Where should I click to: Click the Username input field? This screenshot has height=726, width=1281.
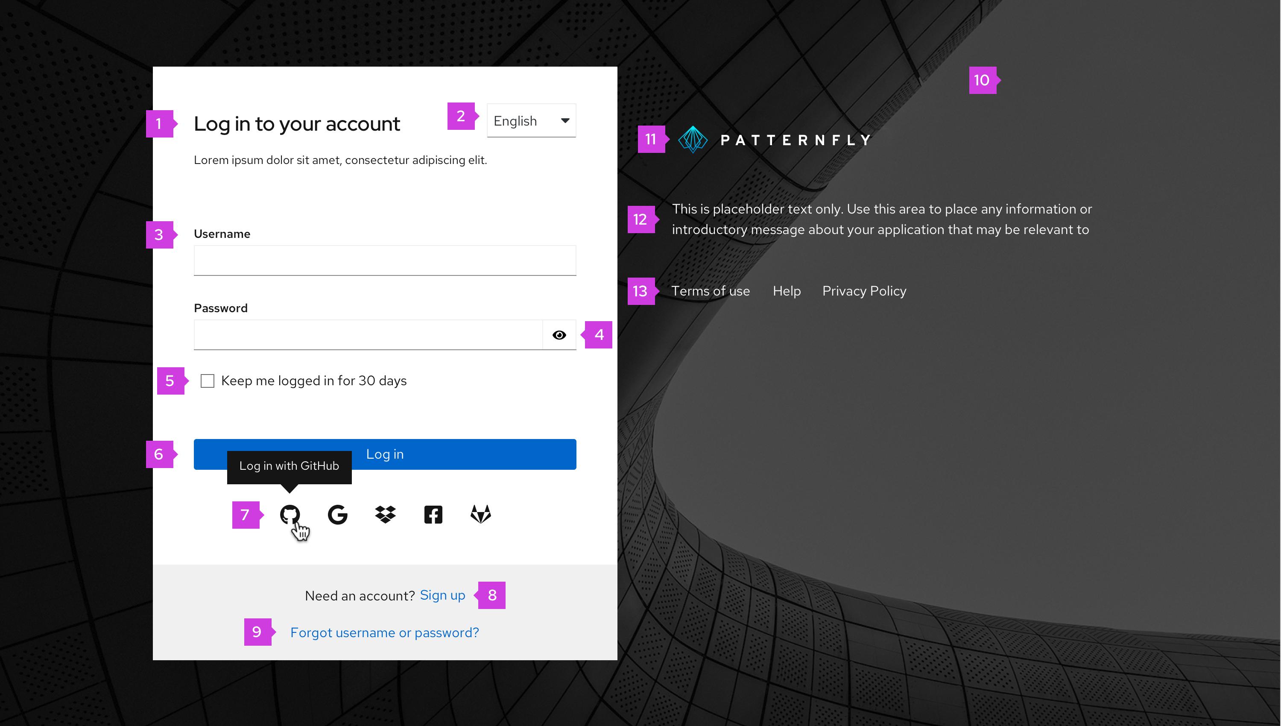tap(384, 261)
